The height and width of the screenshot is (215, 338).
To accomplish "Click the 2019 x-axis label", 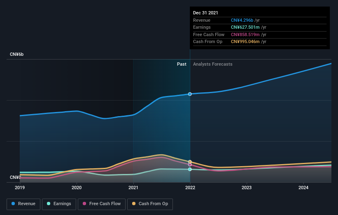I will click(x=20, y=188).
